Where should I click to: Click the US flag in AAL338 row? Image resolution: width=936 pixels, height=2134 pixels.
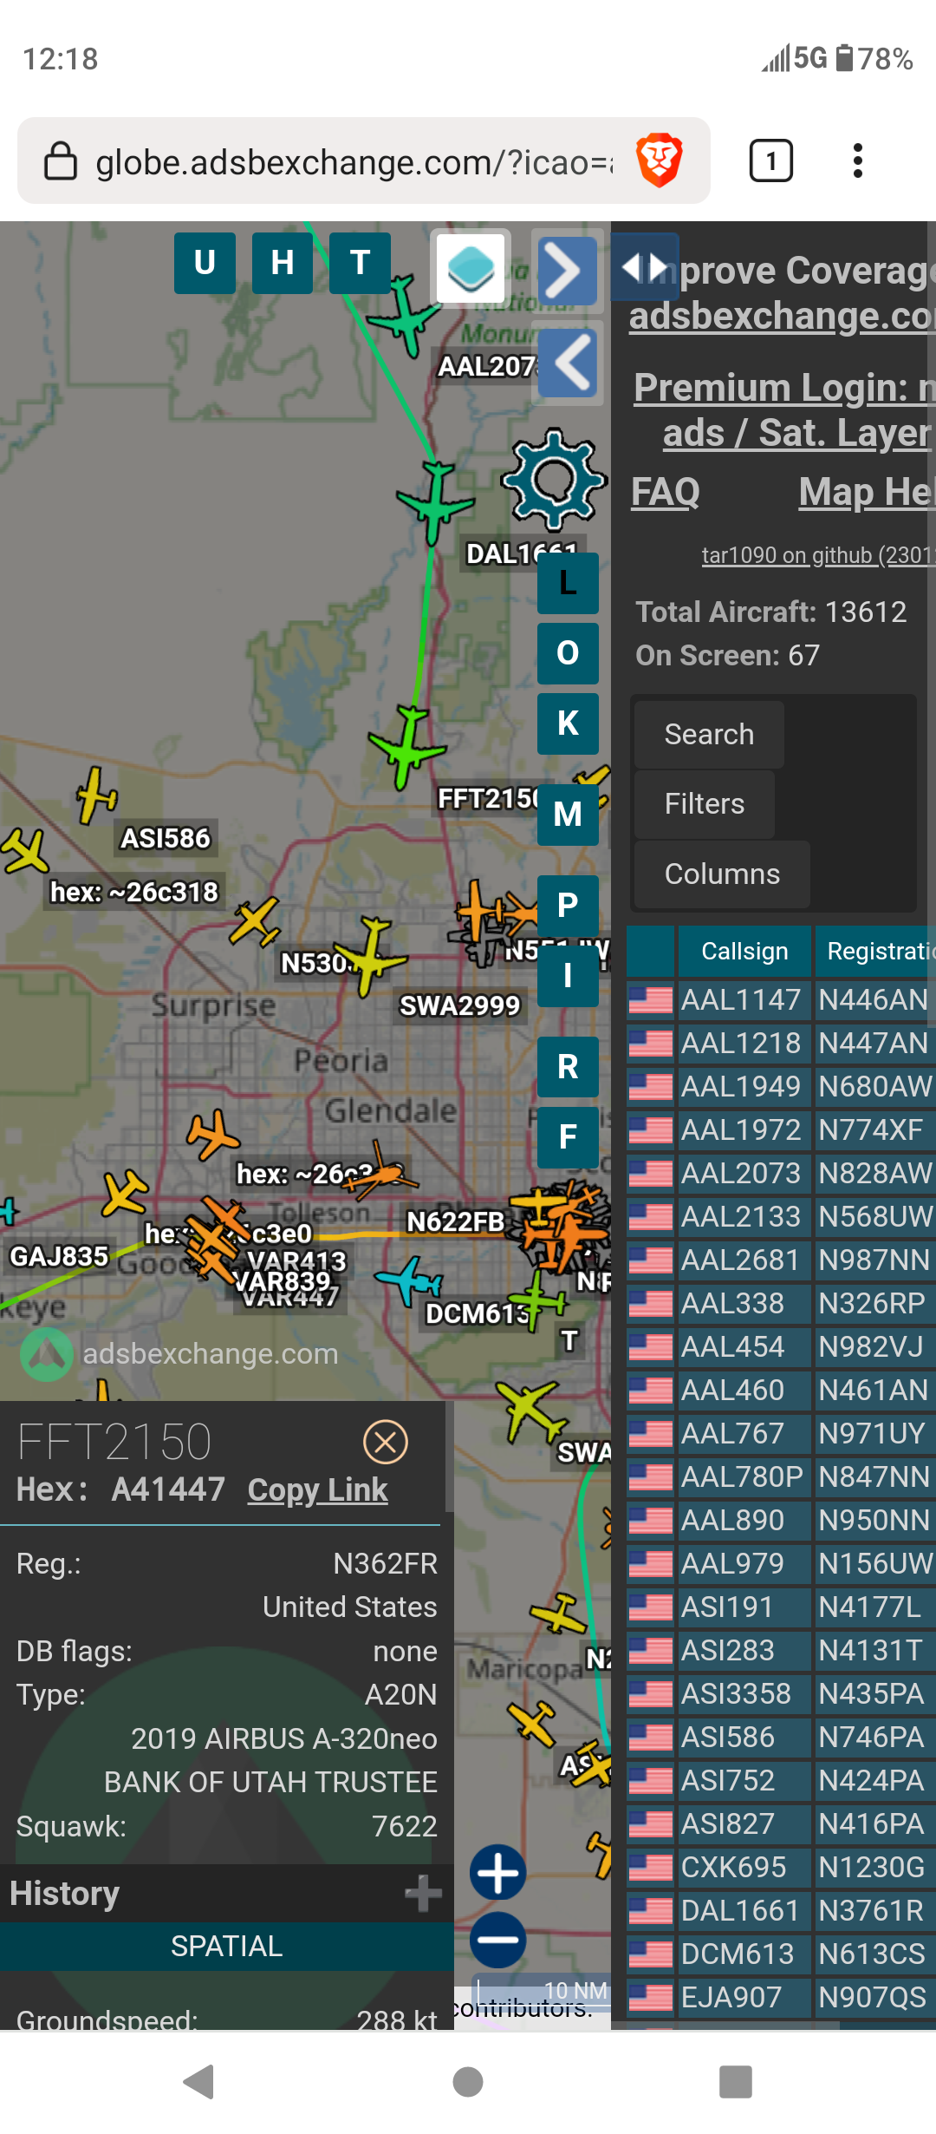[x=650, y=1303]
